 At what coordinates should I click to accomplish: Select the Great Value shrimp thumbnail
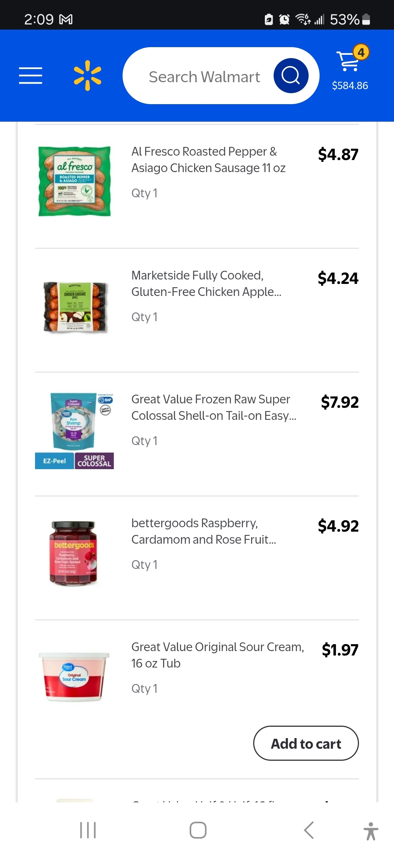pos(74,430)
